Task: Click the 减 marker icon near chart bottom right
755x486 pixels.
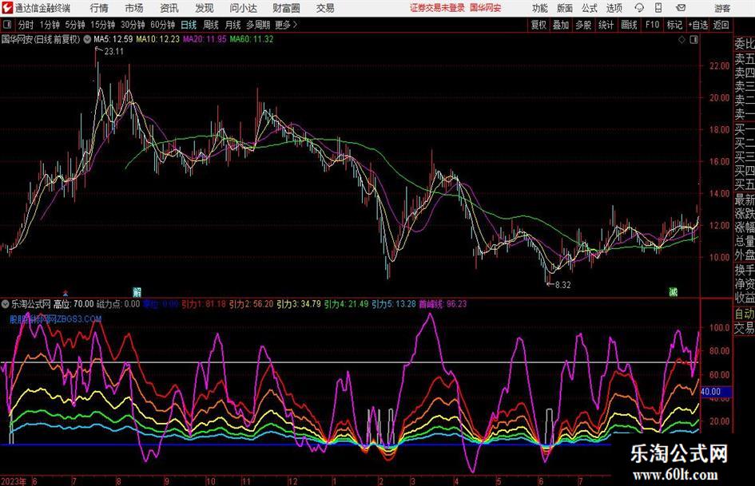Action: pyautogui.click(x=674, y=291)
